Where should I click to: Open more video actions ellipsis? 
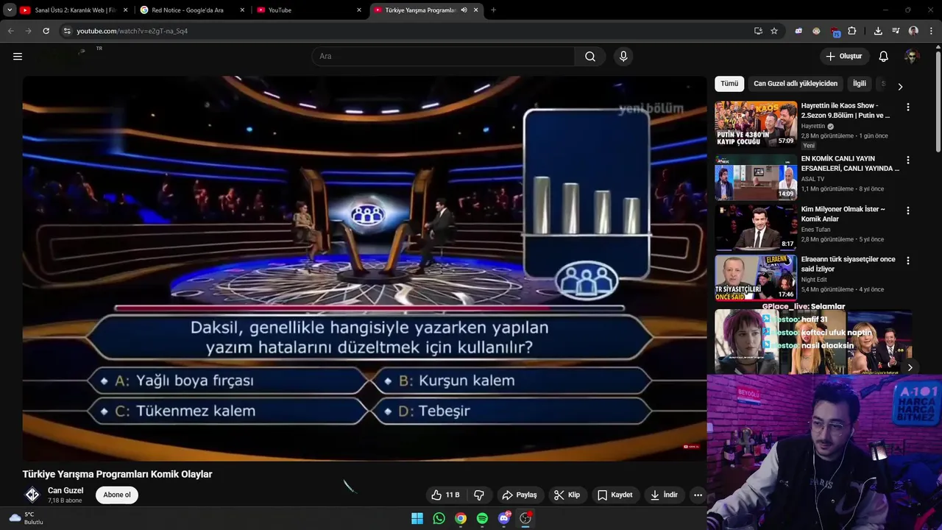(x=698, y=495)
